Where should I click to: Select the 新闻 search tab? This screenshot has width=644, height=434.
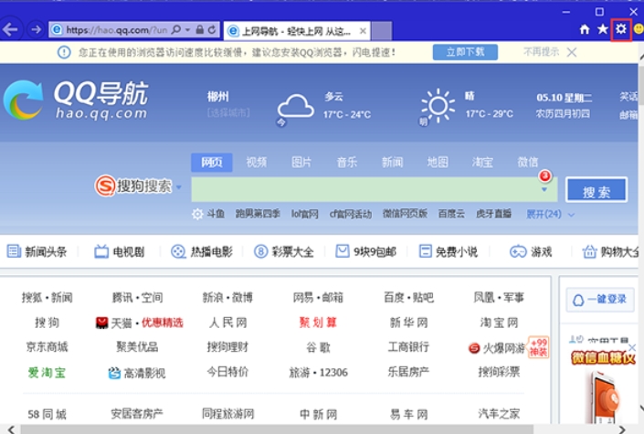pyautogui.click(x=392, y=163)
